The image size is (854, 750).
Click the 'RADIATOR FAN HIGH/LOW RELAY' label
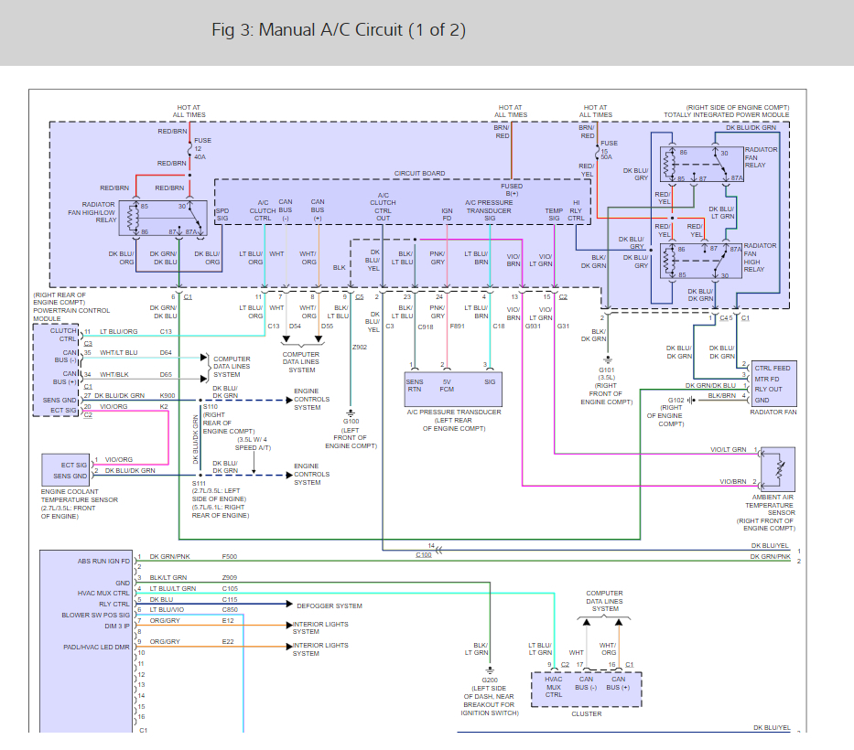92,212
